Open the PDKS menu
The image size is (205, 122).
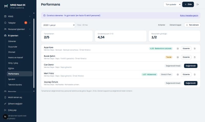pos(17,16)
